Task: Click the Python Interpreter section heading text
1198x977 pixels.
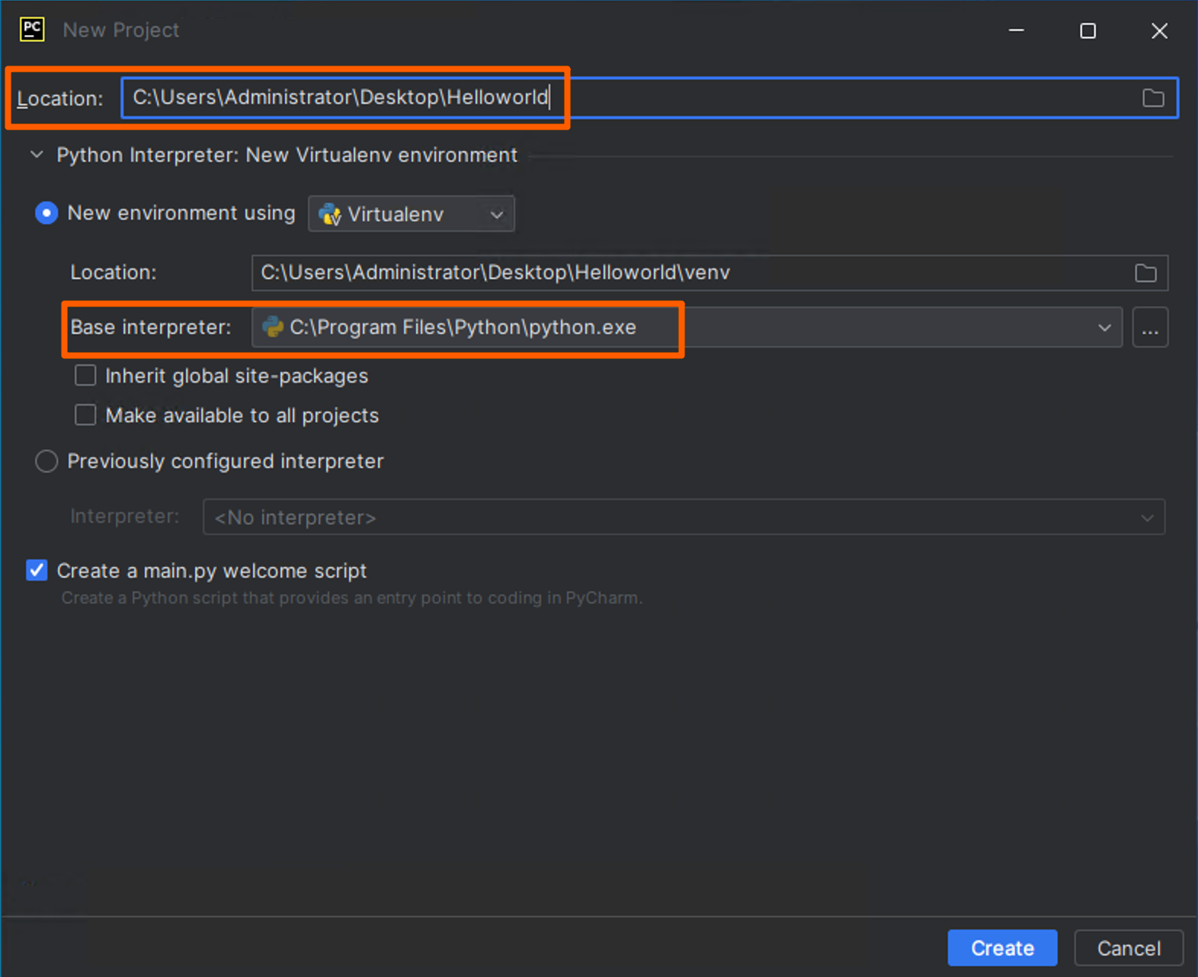Action: pyautogui.click(x=287, y=155)
